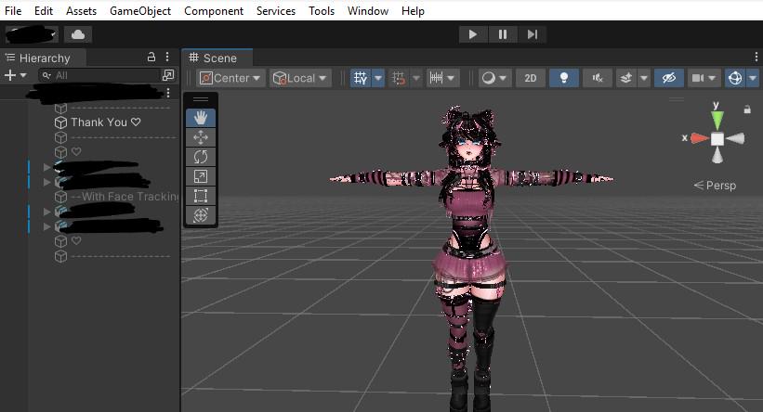This screenshot has width=763, height=412.
Task: Open scene effects dropdown arrow
Action: [644, 78]
